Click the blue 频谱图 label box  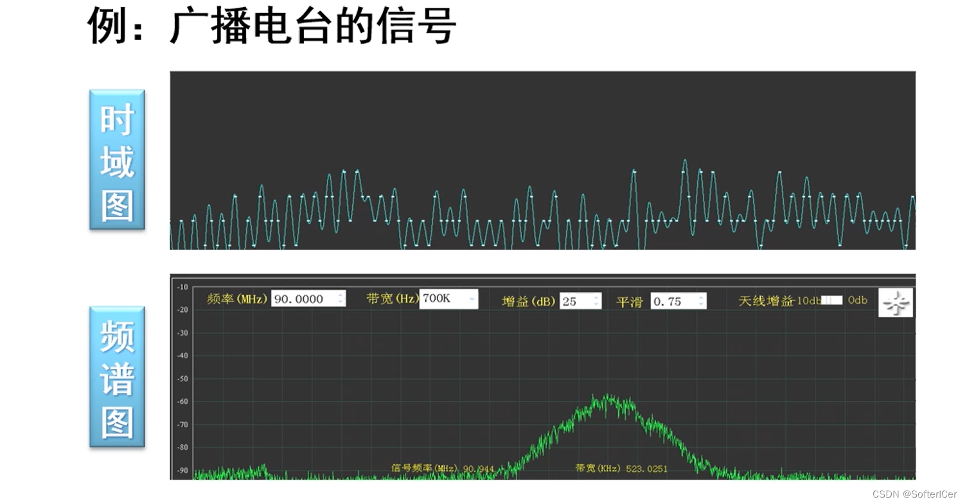point(117,376)
